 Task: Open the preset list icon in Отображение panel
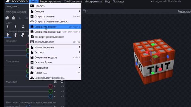point(26,18)
